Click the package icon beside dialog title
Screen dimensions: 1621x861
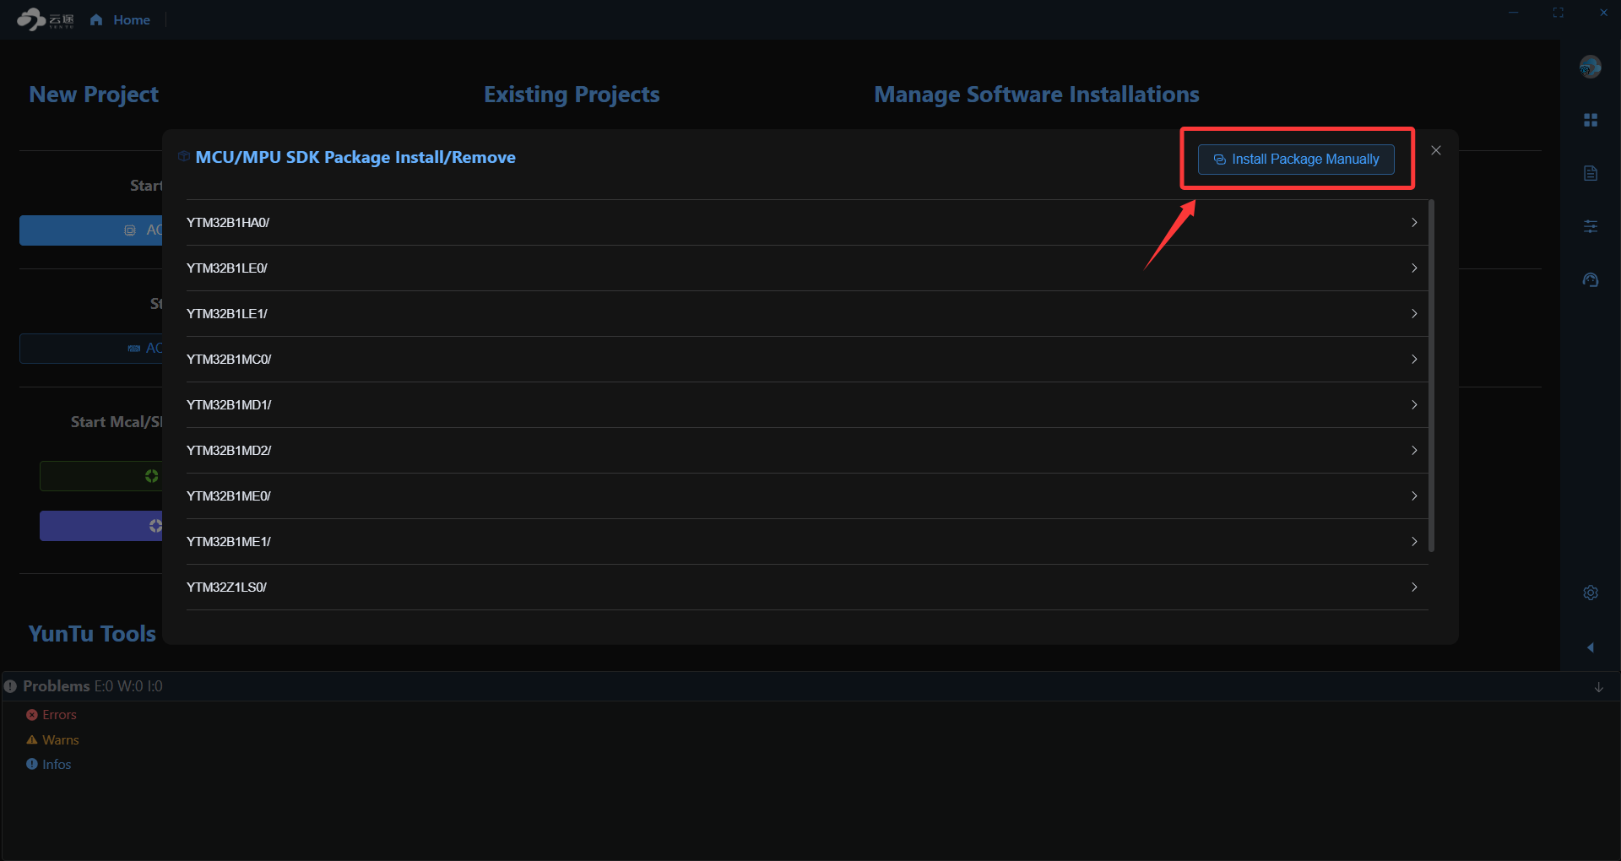tap(184, 157)
